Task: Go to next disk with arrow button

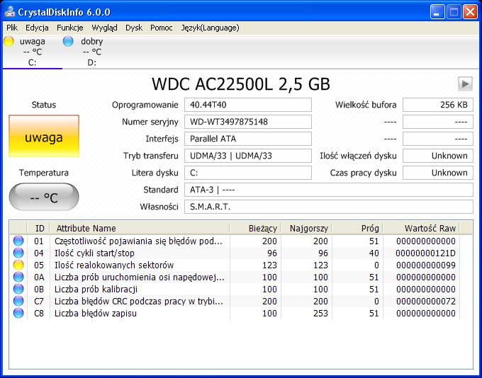Action: pos(465,84)
